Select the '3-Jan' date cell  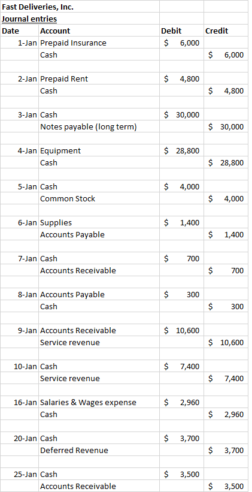click(20, 115)
